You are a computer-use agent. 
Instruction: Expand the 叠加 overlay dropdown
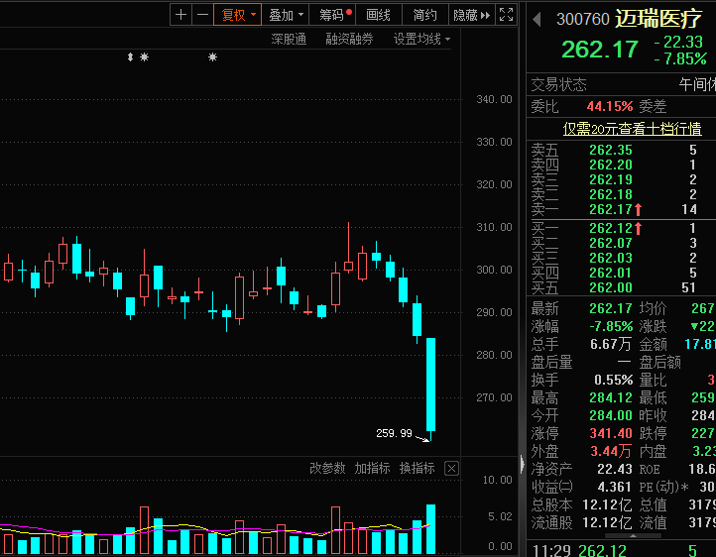(x=287, y=15)
